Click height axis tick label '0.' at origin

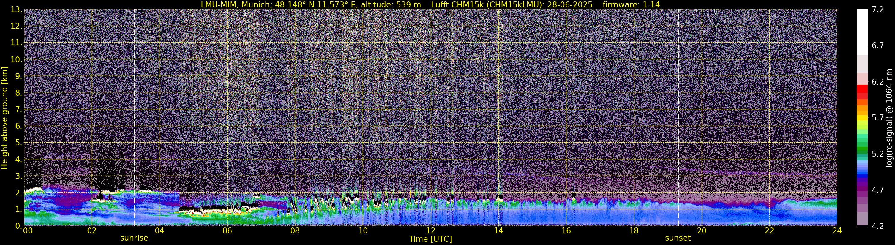pyautogui.click(x=19, y=226)
